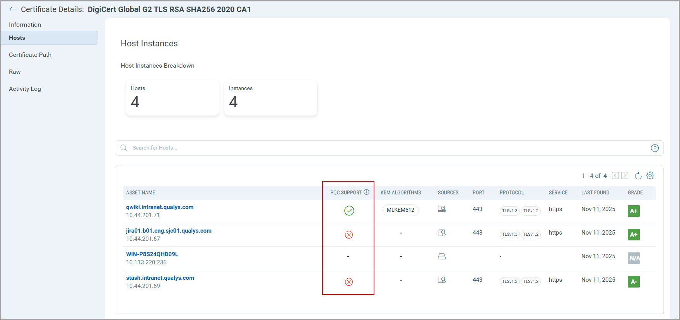The height and width of the screenshot is (320, 680).
Task: Click the PQC Support info icon
Action: 366,192
